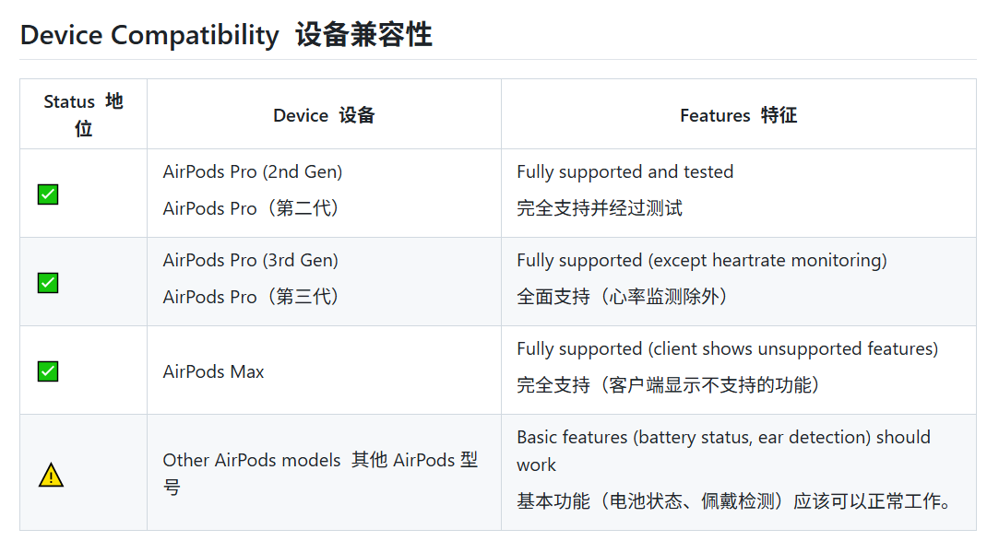Select the "Features 特征" column header
Viewport: 987px width, 541px height.
click(738, 115)
